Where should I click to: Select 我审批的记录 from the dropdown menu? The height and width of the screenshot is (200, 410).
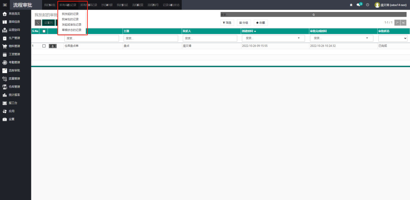pos(70,19)
